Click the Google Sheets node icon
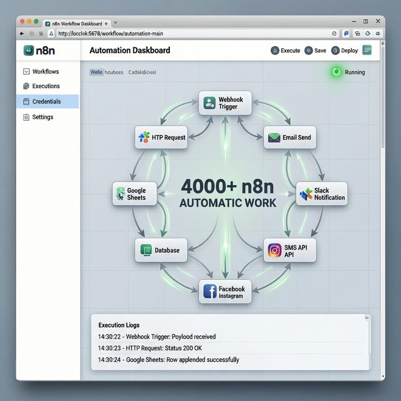Screen dimensions: 401x401 (121, 193)
